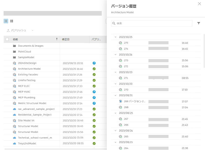The image size is (205, 150).
Task: Click the version history search field
Action: tap(152, 23)
